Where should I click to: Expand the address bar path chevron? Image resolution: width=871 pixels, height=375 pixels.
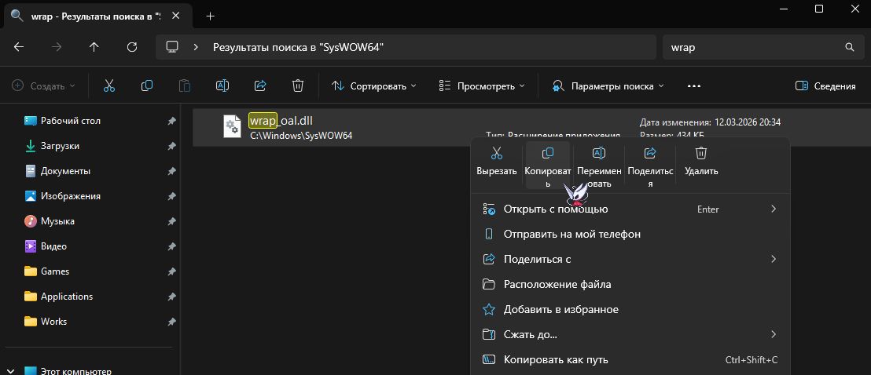[196, 47]
